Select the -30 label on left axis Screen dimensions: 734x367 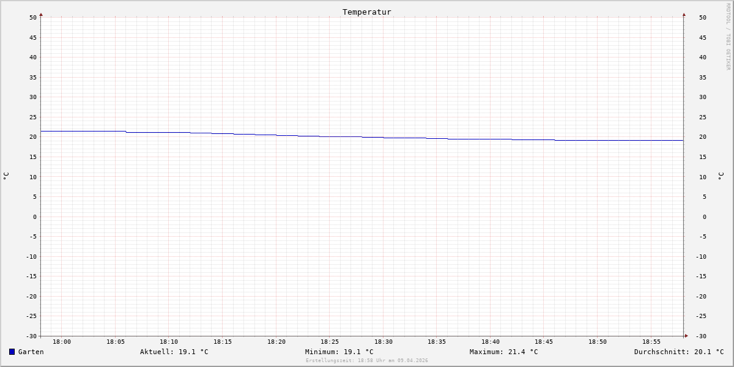tap(31, 336)
